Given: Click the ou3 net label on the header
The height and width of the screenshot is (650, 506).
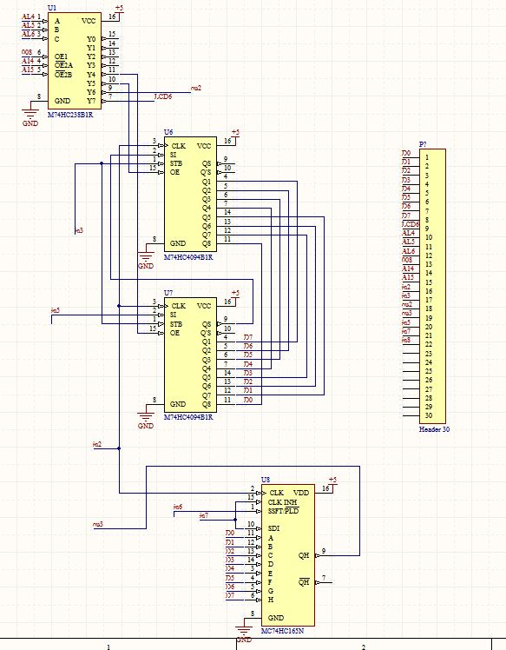Looking at the screenshot, I should [407, 313].
